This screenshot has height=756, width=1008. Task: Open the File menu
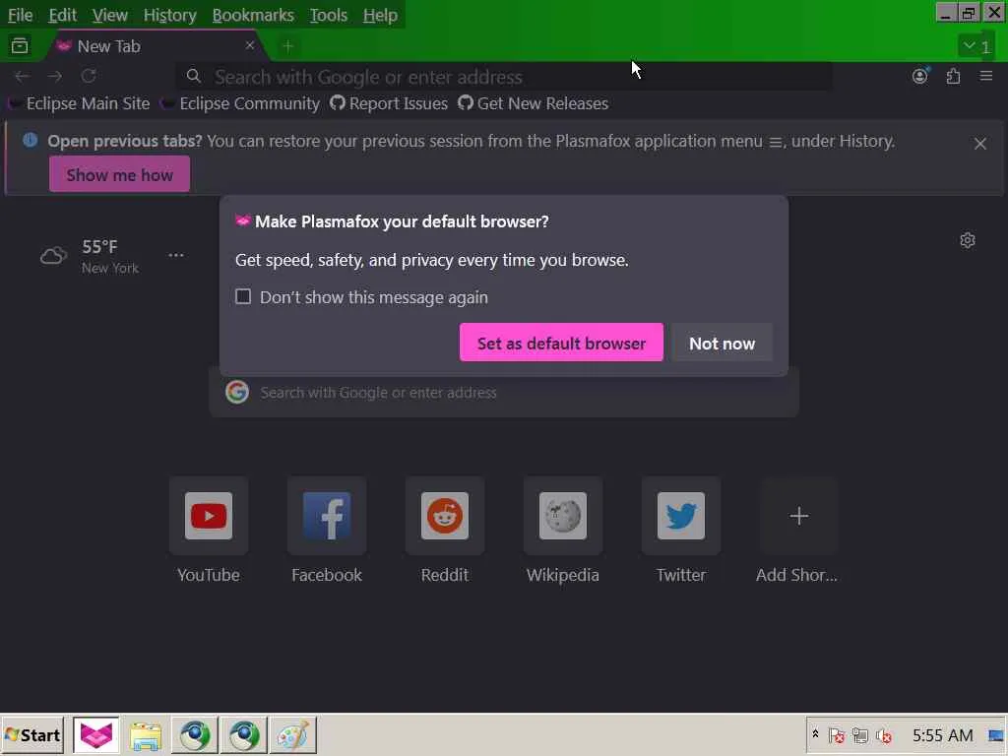(20, 15)
